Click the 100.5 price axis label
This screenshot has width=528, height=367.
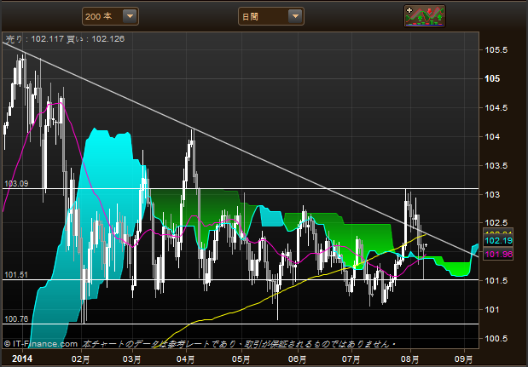pyautogui.click(x=496, y=338)
